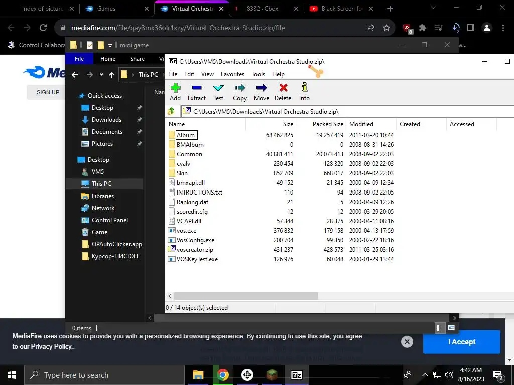Select OPAutoClicker.app folder in sidebar
The width and height of the screenshot is (514, 385).
(x=116, y=244)
